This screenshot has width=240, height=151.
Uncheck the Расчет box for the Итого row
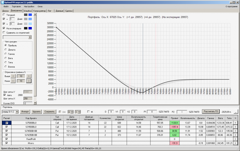tap(7, 143)
